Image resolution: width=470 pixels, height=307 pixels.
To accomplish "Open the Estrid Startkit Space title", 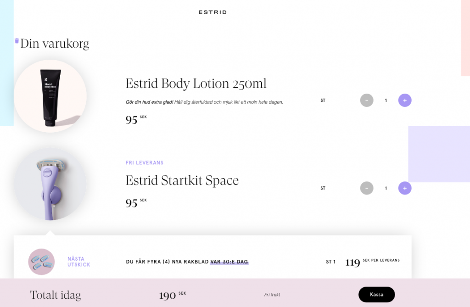I will [x=182, y=180].
